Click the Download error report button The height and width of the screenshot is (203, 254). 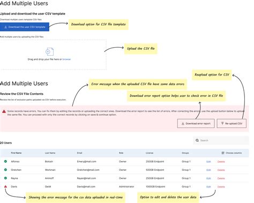click(196, 123)
